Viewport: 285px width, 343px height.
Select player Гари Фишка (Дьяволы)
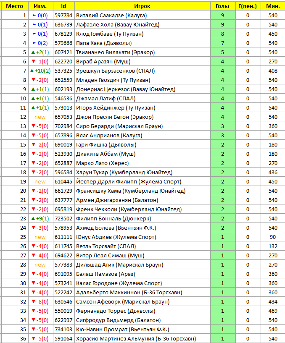point(106,145)
